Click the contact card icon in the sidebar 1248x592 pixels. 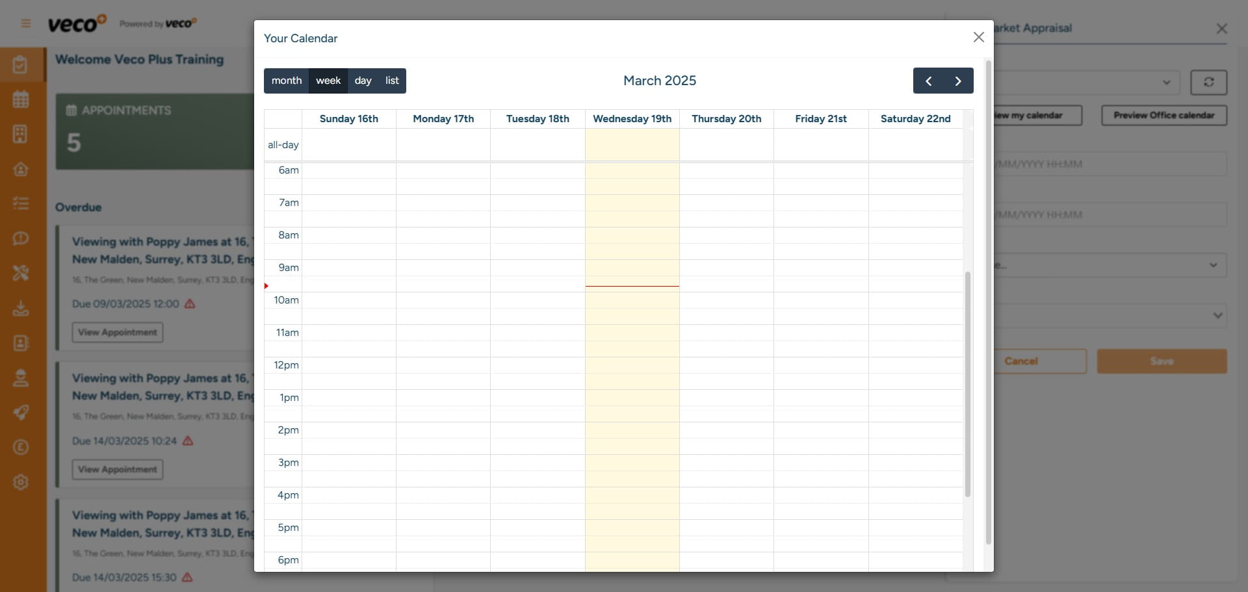(x=21, y=343)
